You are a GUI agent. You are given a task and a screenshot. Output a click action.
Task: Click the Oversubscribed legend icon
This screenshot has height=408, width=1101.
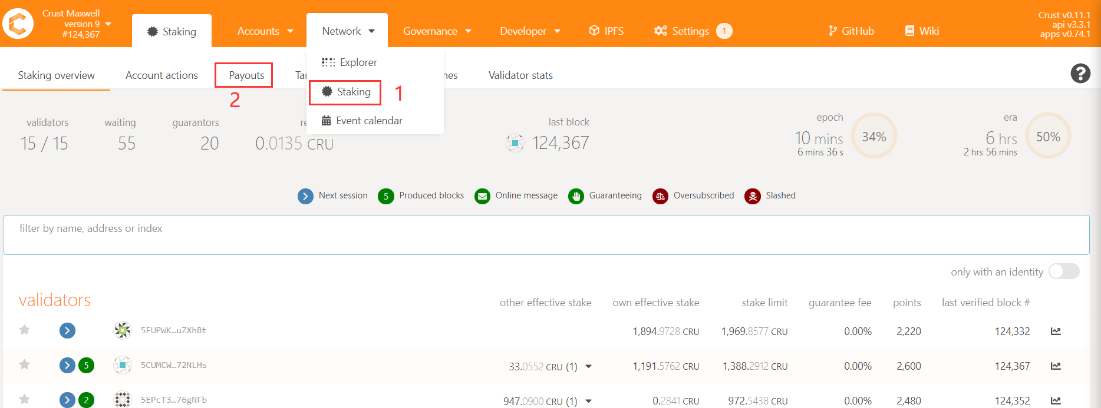coord(660,196)
